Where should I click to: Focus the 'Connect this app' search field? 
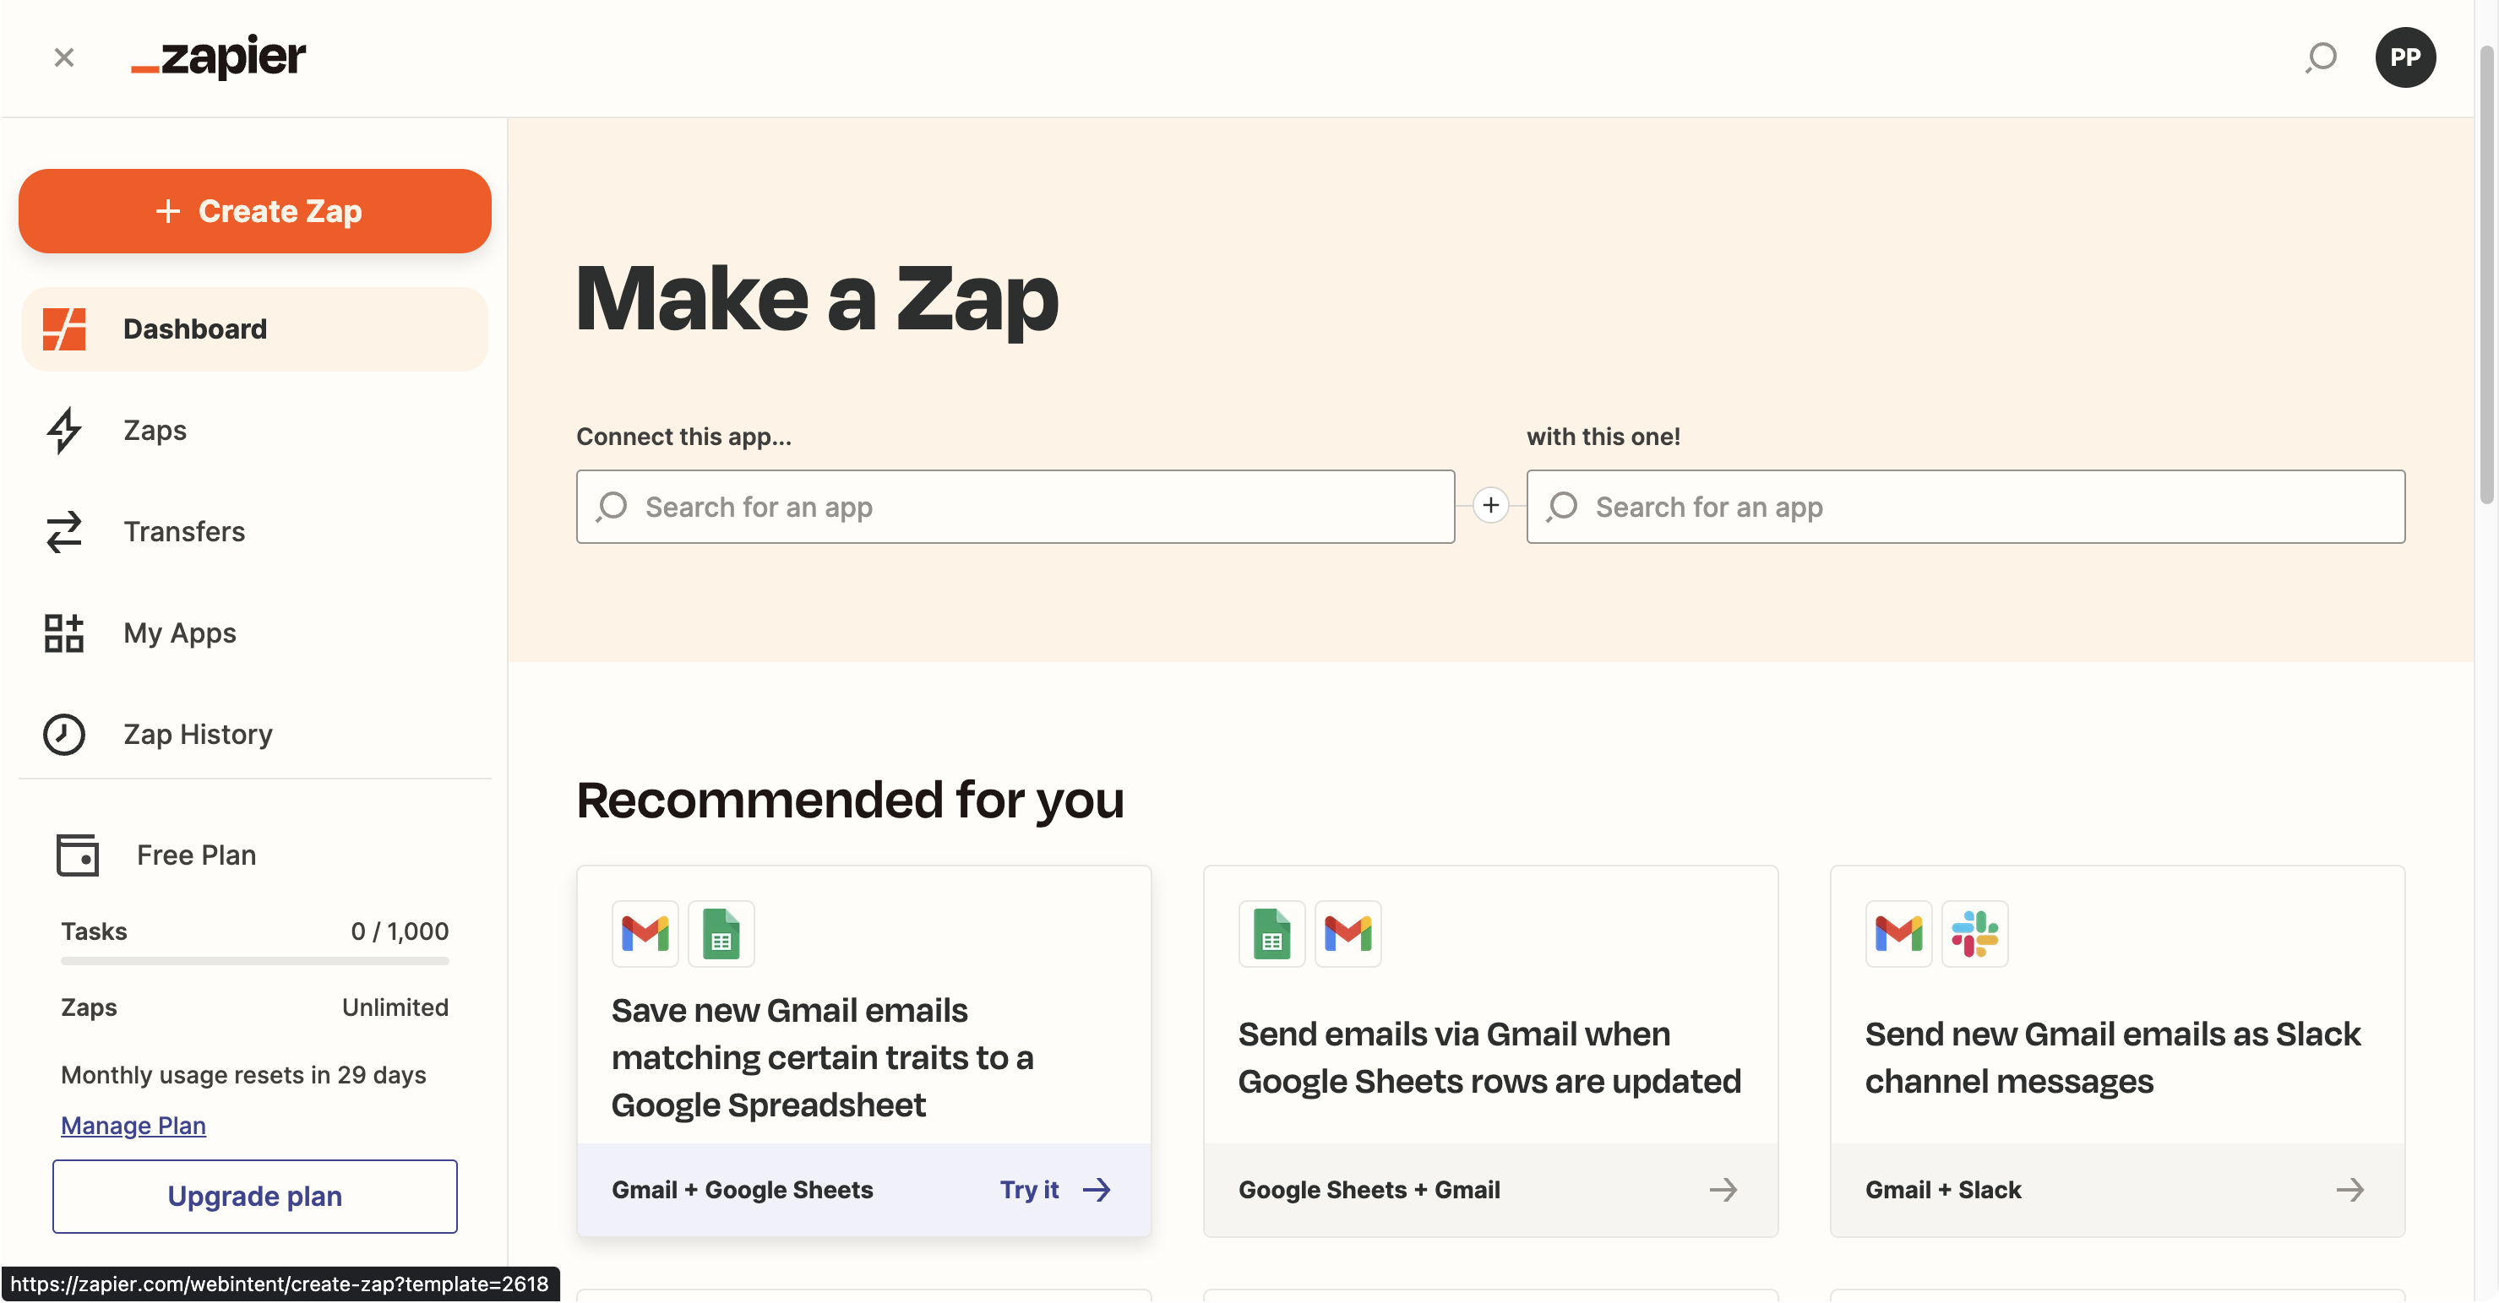(x=1015, y=507)
